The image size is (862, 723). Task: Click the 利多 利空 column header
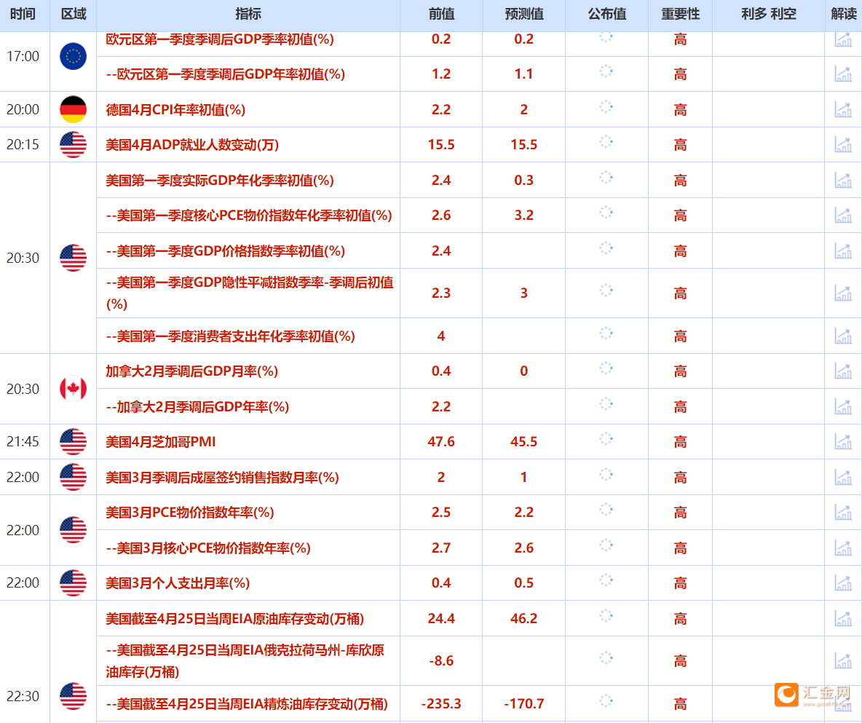(769, 14)
